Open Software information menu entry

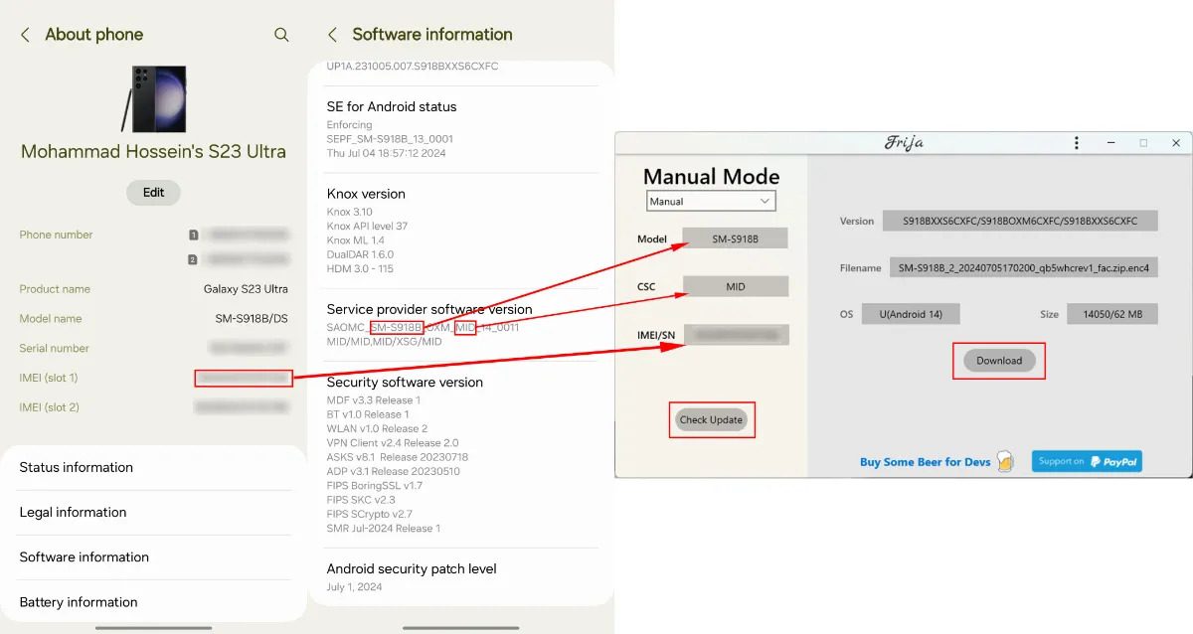coord(154,557)
